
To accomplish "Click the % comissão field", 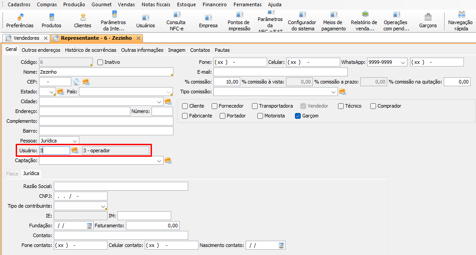I will pyautogui.click(x=227, y=82).
